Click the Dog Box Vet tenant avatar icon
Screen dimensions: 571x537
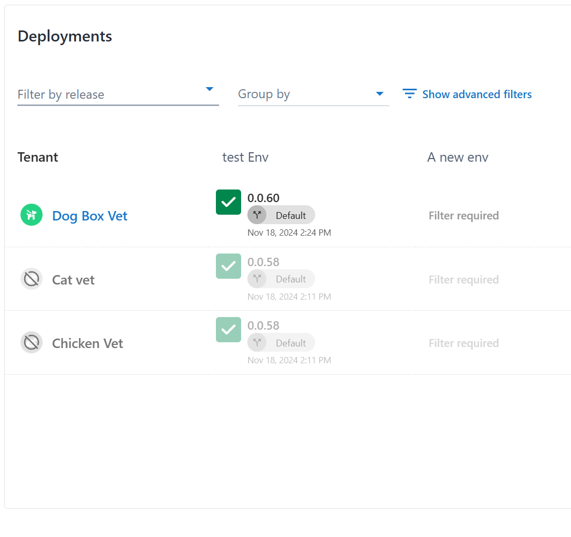(31, 215)
